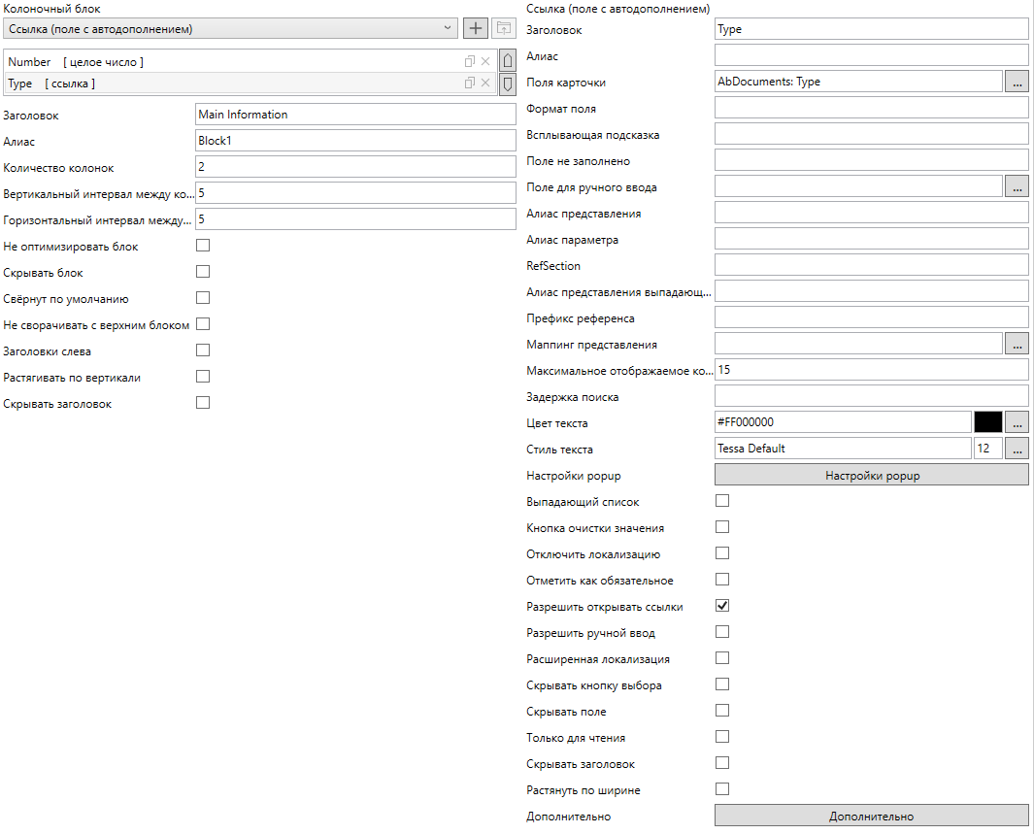Image resolution: width=1034 pixels, height=834 pixels.
Task: Delete the Number field row
Action: point(485,61)
